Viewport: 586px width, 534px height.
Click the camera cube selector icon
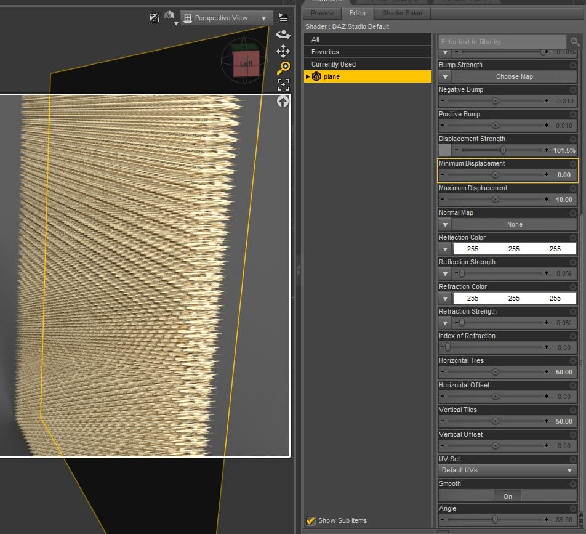(170, 17)
